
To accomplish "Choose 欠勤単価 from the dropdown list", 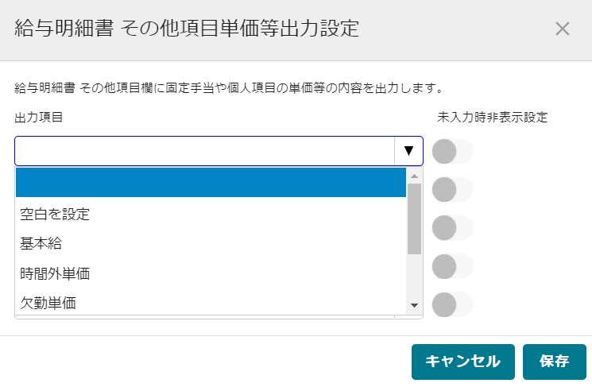I will click(211, 303).
